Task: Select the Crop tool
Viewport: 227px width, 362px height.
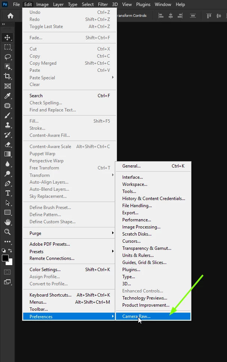Action: click(7, 76)
